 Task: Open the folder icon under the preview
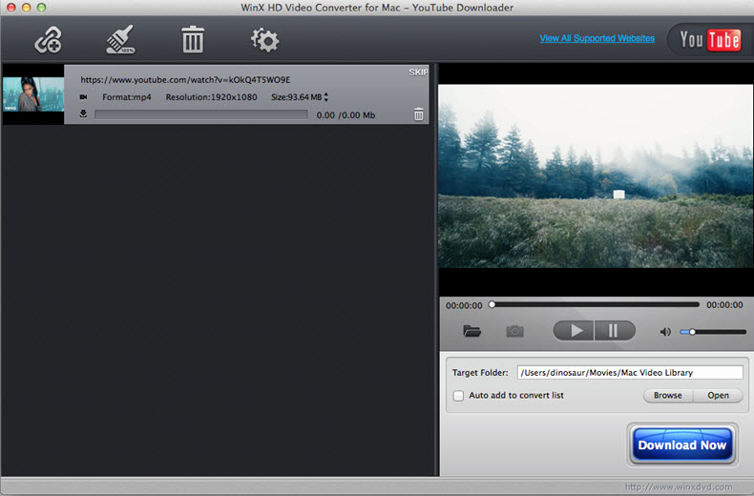(x=471, y=331)
